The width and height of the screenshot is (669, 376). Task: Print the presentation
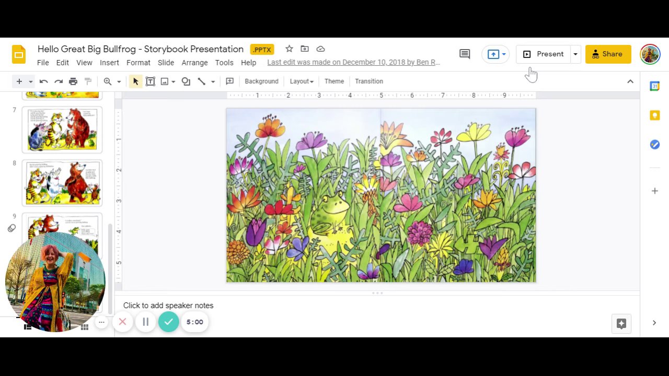(x=73, y=81)
